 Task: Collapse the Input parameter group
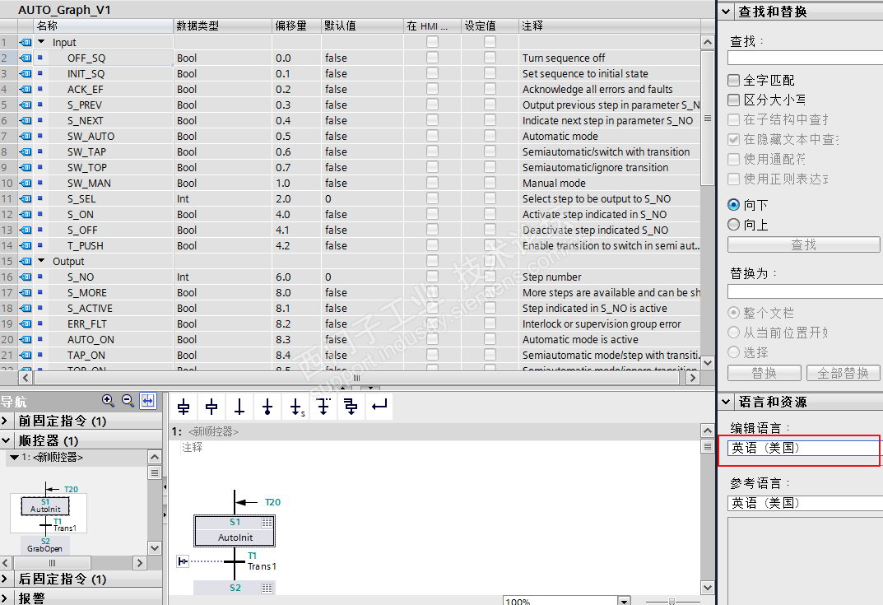pyautogui.click(x=42, y=43)
